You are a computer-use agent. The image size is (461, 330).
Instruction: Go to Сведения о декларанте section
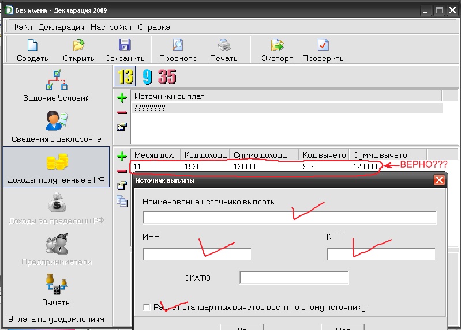56,126
